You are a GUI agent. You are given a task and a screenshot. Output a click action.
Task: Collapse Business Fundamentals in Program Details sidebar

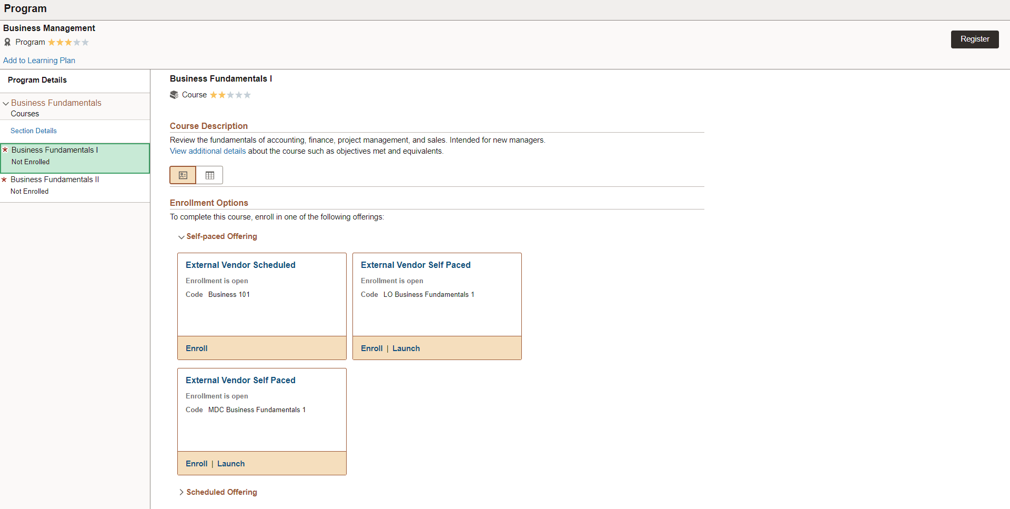[x=6, y=103]
